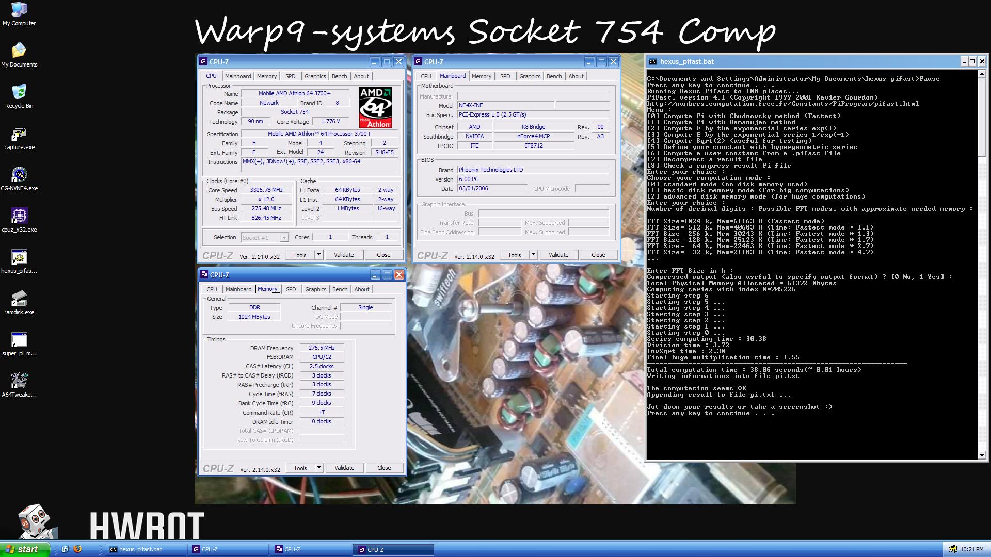Switch to Memory tab in CPU window
Viewport: 991px width, 557px height.
[x=267, y=76]
